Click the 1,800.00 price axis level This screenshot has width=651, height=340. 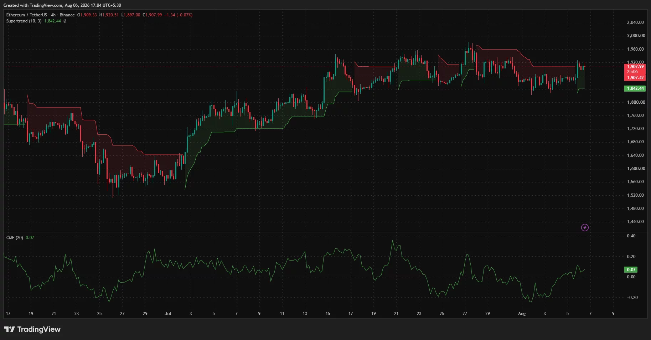pyautogui.click(x=636, y=102)
